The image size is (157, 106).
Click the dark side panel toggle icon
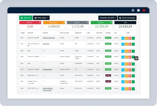[136, 58]
